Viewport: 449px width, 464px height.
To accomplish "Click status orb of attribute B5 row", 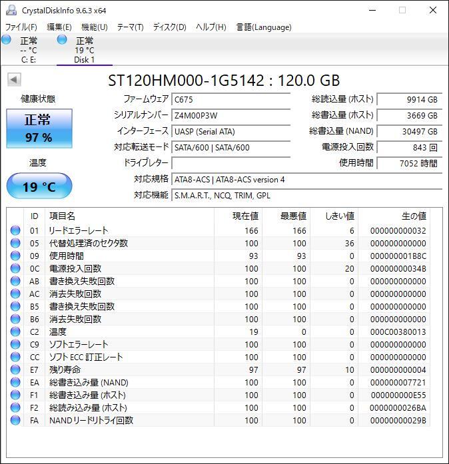I will [15, 306].
